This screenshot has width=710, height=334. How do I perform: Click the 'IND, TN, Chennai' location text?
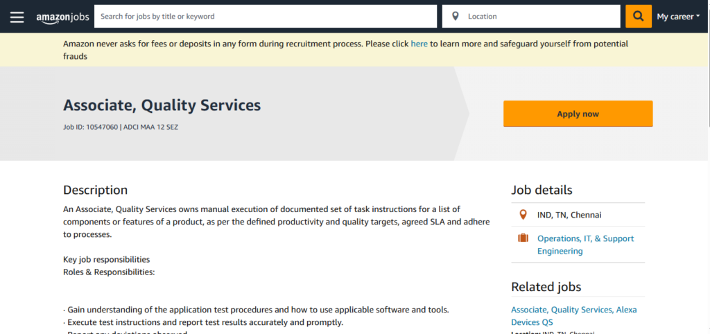569,215
